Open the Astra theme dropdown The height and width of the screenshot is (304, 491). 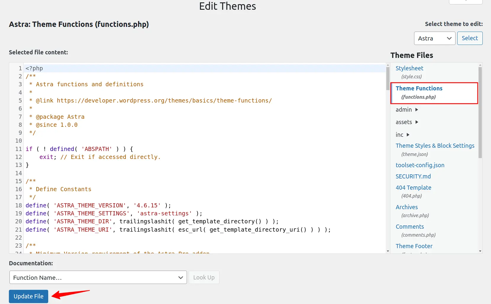[435, 38]
